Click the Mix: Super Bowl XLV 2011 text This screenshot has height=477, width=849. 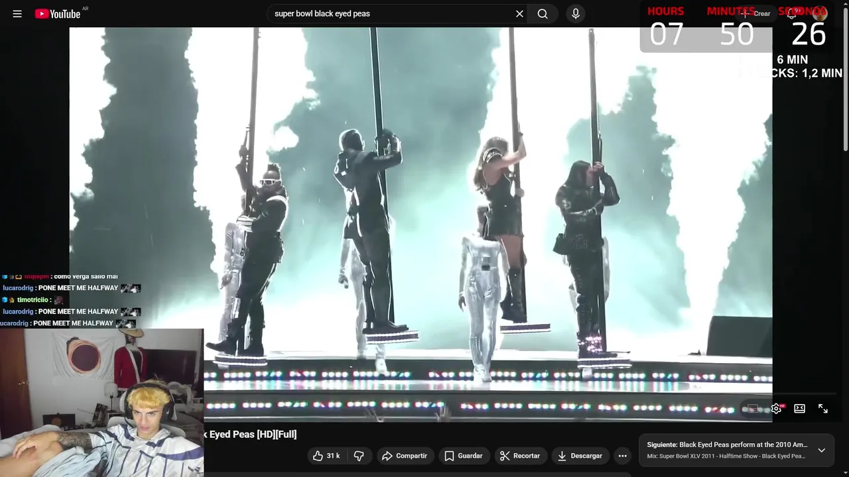pos(726,456)
